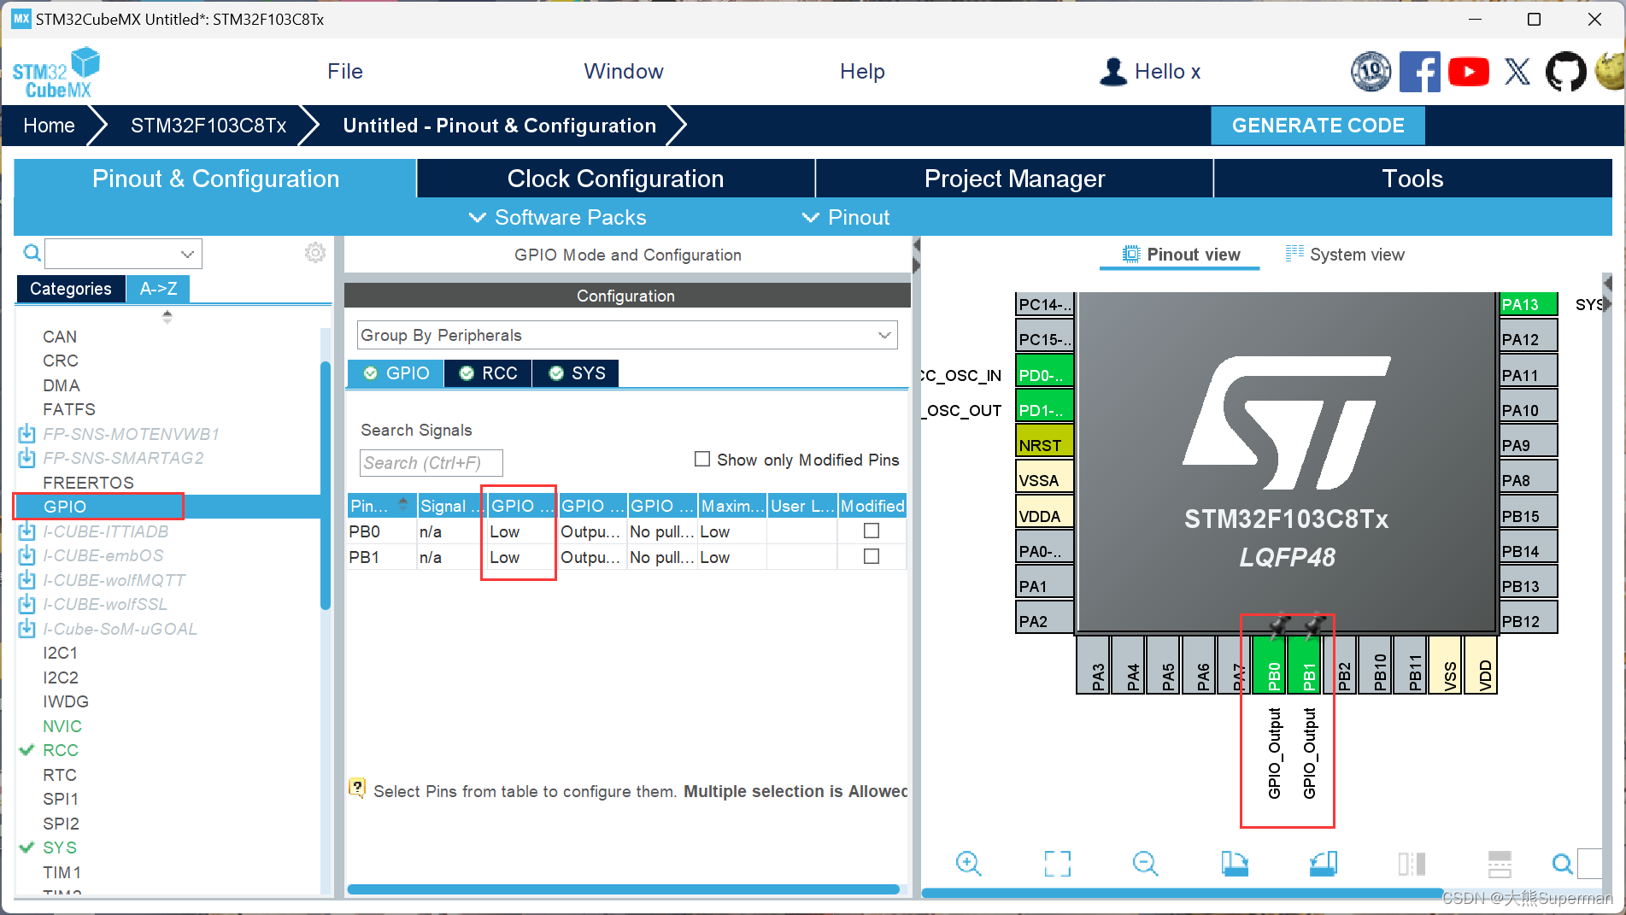Switch to the Tools tab
Image resolution: width=1626 pixels, height=915 pixels.
coord(1412,179)
